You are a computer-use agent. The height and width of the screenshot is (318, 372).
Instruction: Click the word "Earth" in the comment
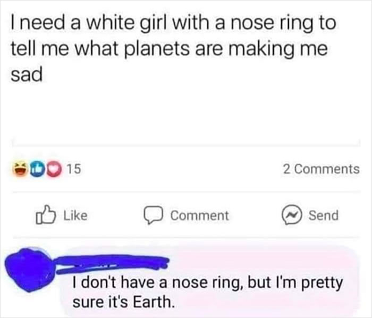(x=154, y=302)
